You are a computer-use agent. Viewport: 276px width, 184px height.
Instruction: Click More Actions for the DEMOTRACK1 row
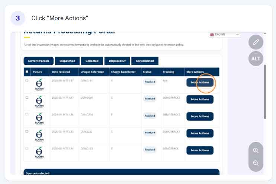pyautogui.click(x=200, y=133)
